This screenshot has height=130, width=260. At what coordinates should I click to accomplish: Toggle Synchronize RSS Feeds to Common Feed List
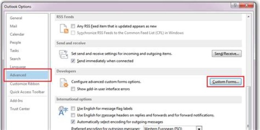point(73,33)
